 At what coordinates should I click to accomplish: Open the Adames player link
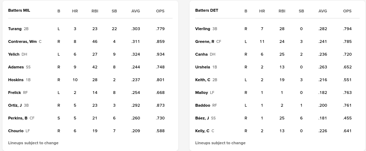16,67
